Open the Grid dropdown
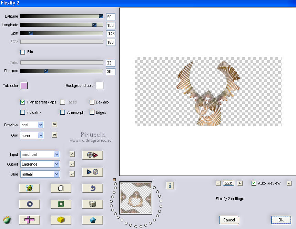 point(32,136)
